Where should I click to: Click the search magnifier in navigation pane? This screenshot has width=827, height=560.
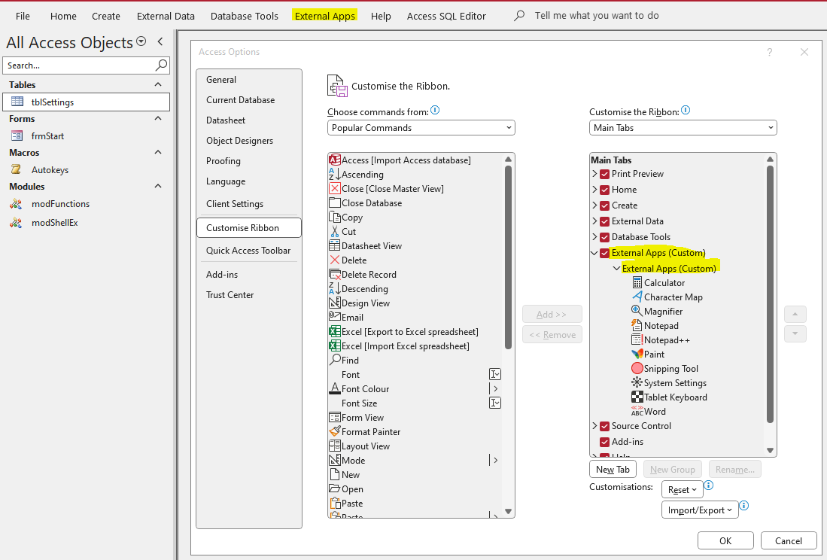coord(161,65)
